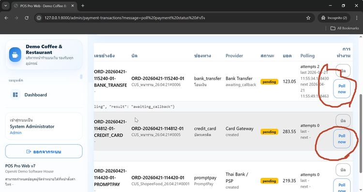
Task: Select bill ORD-20260421-115240-01
Action: coord(158,79)
